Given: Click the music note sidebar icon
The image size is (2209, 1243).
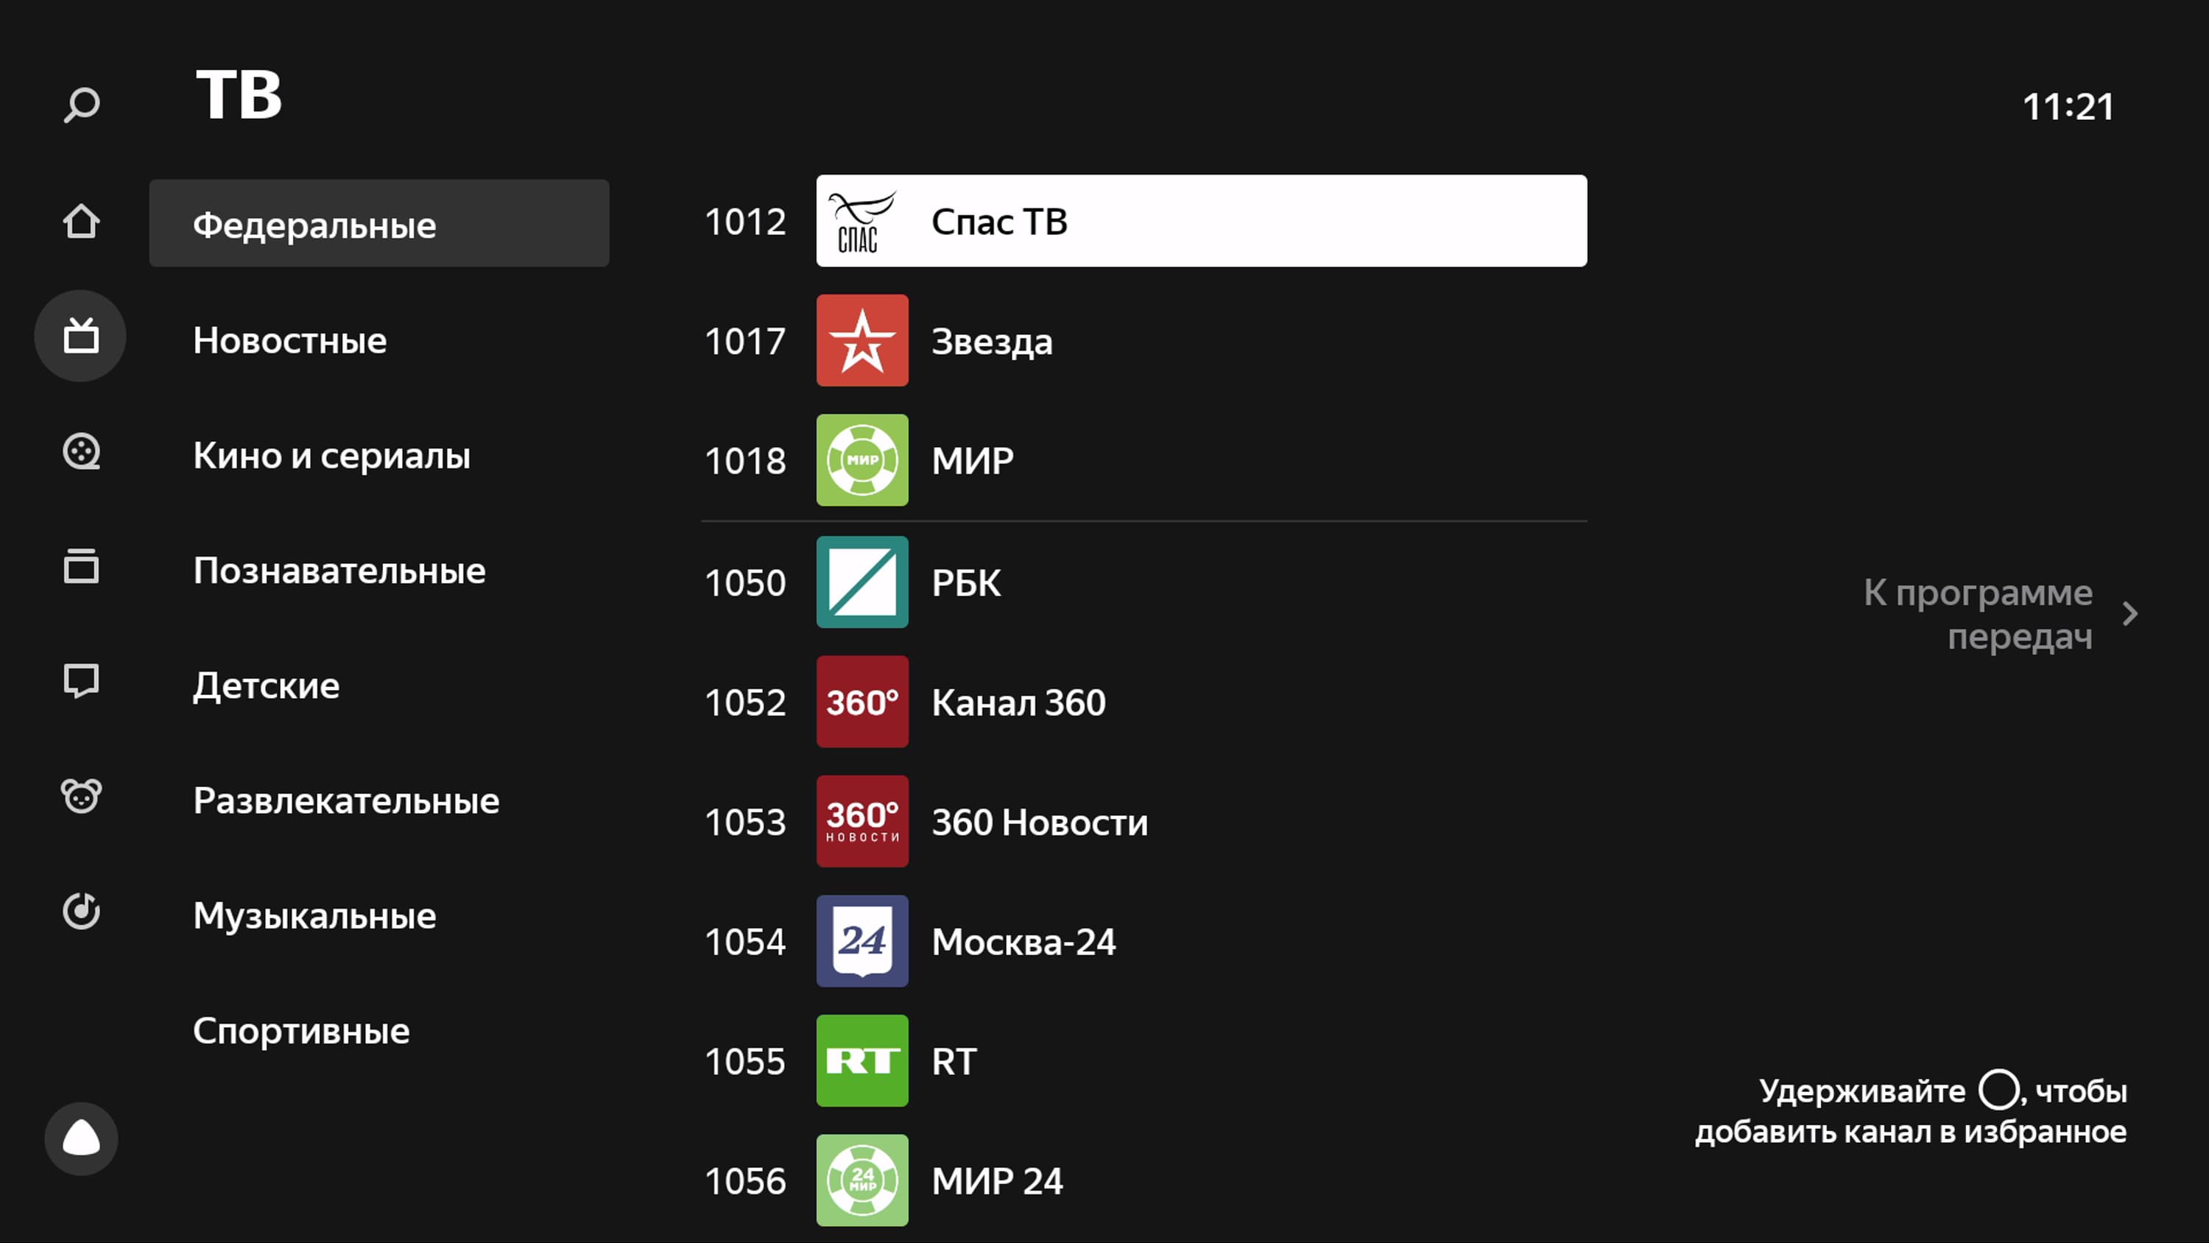Looking at the screenshot, I should (82, 911).
